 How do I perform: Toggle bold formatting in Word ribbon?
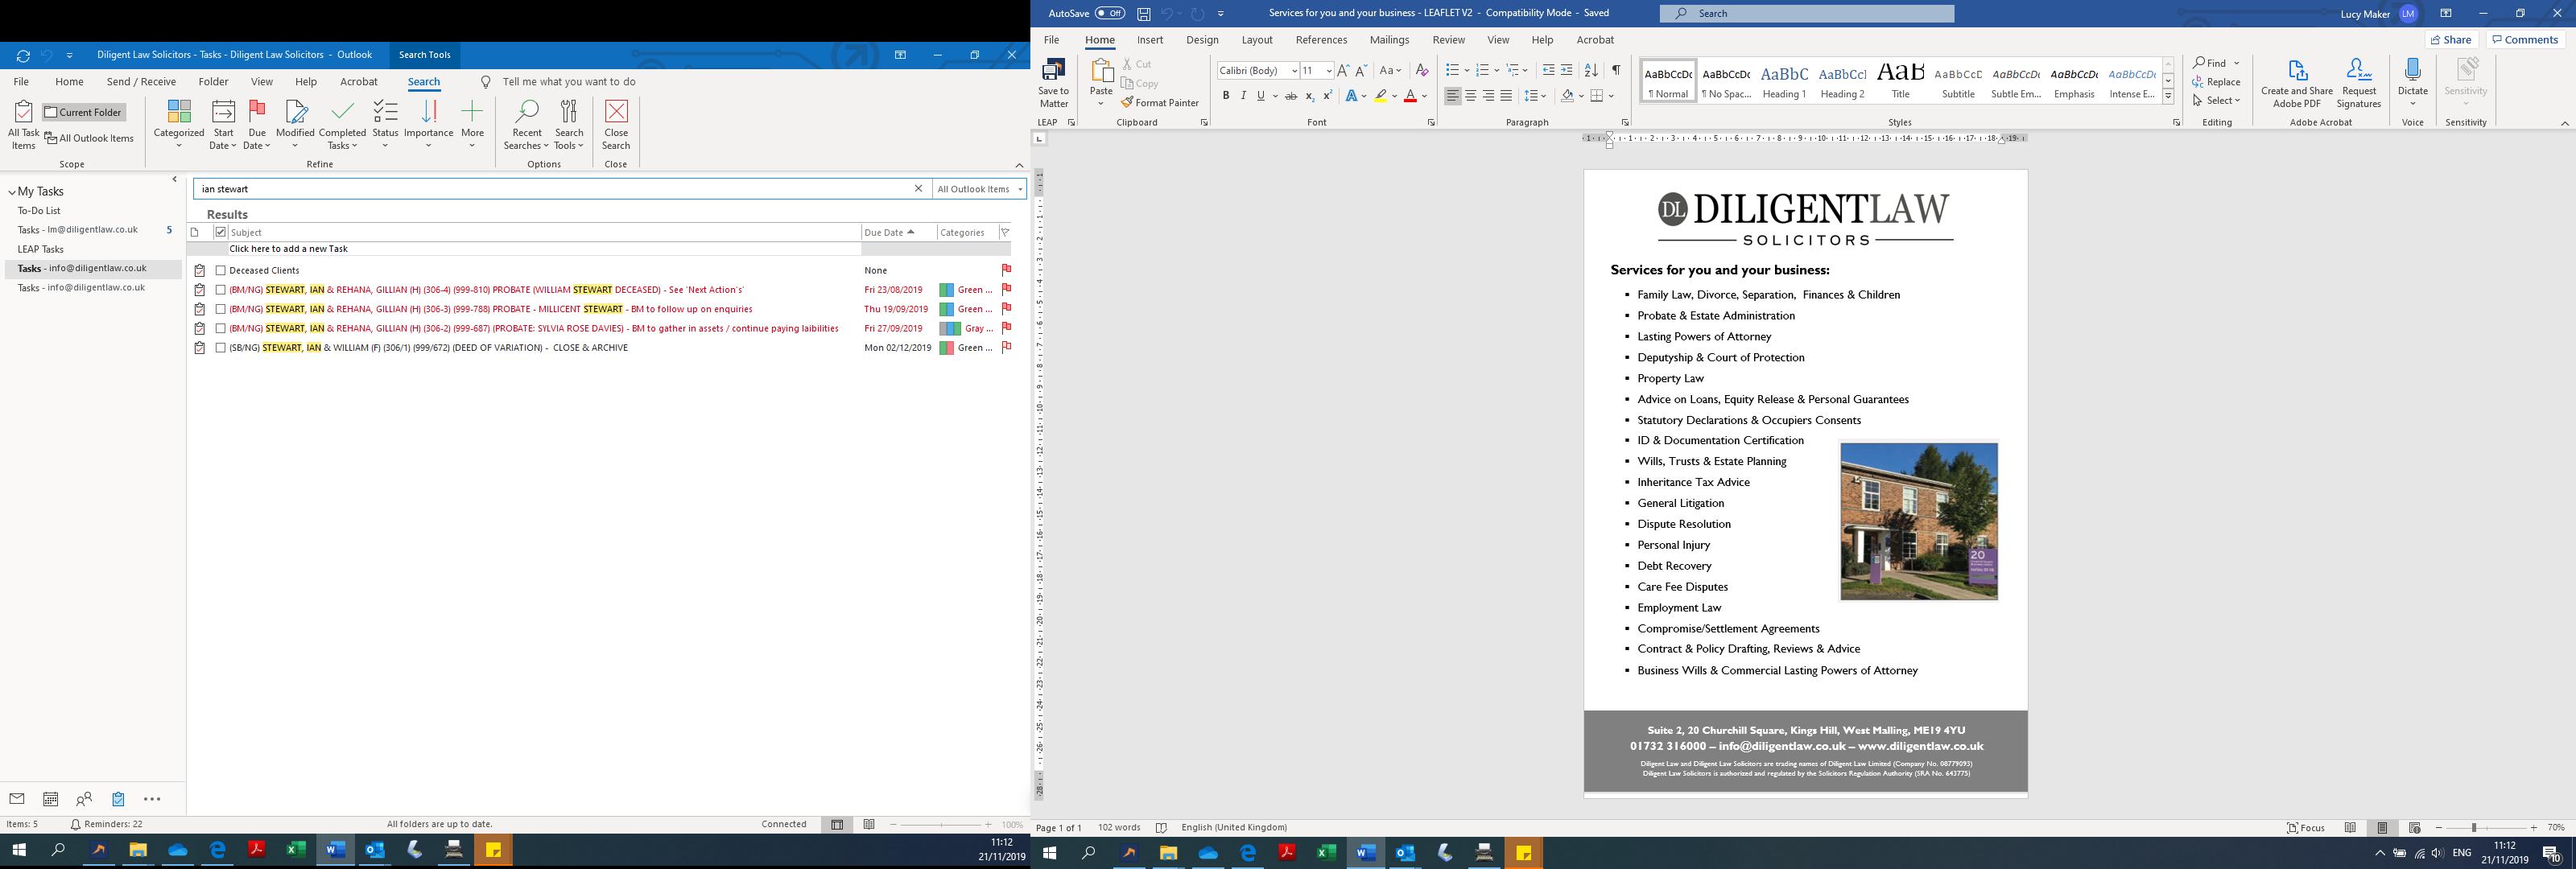(x=1226, y=96)
